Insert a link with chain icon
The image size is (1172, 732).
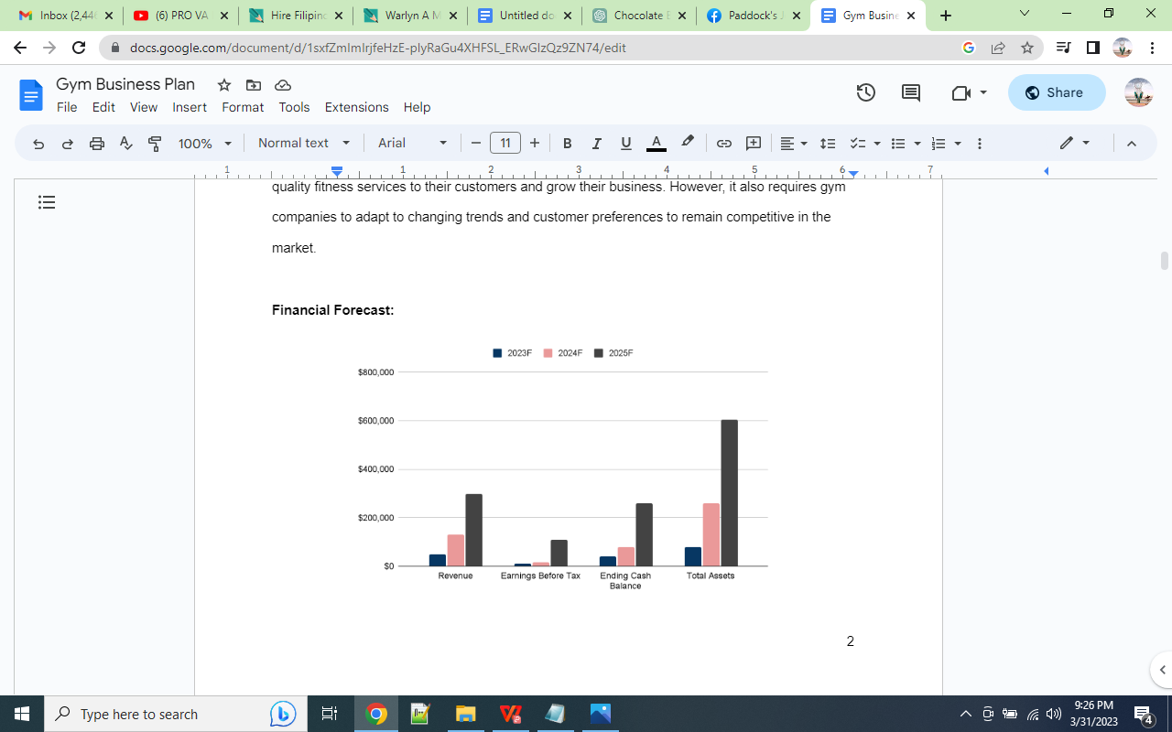click(724, 144)
